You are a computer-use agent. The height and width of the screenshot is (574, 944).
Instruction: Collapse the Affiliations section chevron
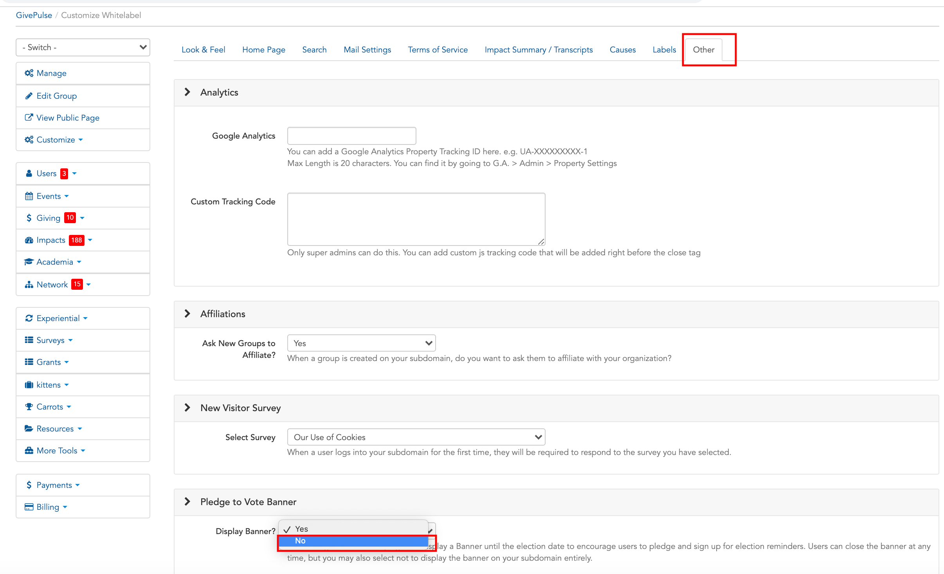[187, 314]
